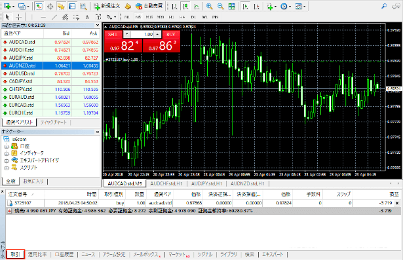The width and height of the screenshot is (403, 260).
Task: Open the 通貨ペアリスト tab
Action: (19, 122)
